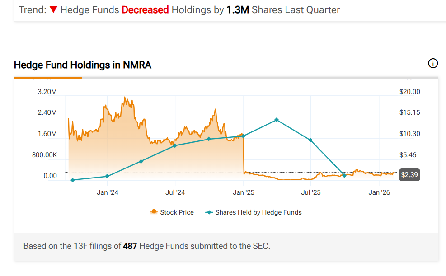Image resolution: width=446 pixels, height=276 pixels.
Task: Click the $20.00 right axis label
Action: [409, 92]
